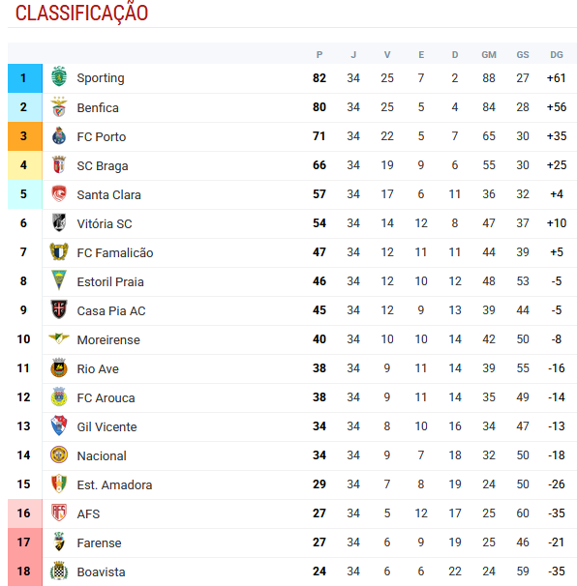The width and height of the screenshot is (577, 586).
Task: Click the CLASSIFICAÇÃO section heading
Action: point(81,13)
